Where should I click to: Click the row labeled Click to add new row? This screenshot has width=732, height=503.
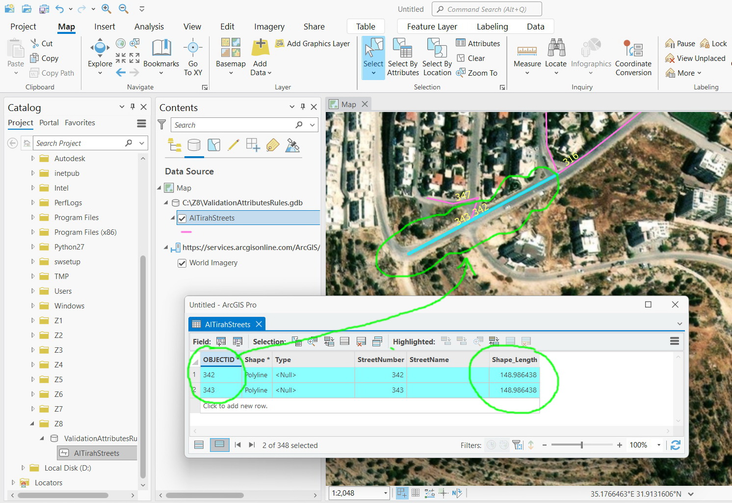(235, 406)
